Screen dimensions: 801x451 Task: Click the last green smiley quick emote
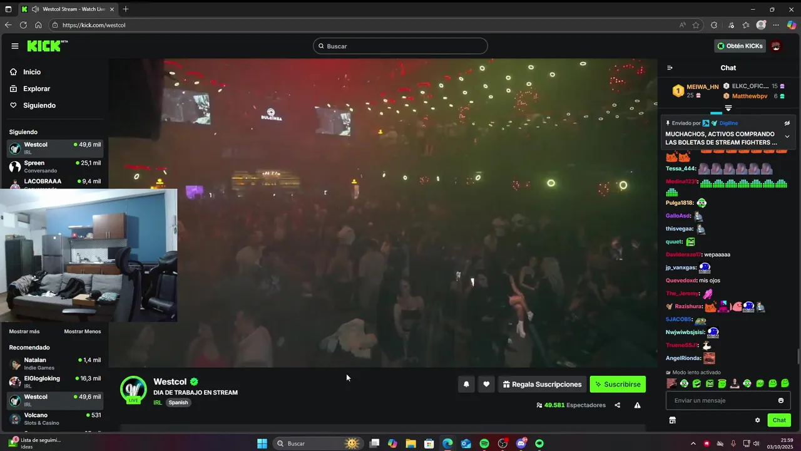pyautogui.click(x=785, y=383)
